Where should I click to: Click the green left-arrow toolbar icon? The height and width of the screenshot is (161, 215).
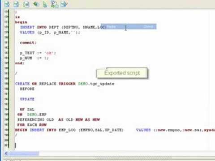tap(36, 4)
